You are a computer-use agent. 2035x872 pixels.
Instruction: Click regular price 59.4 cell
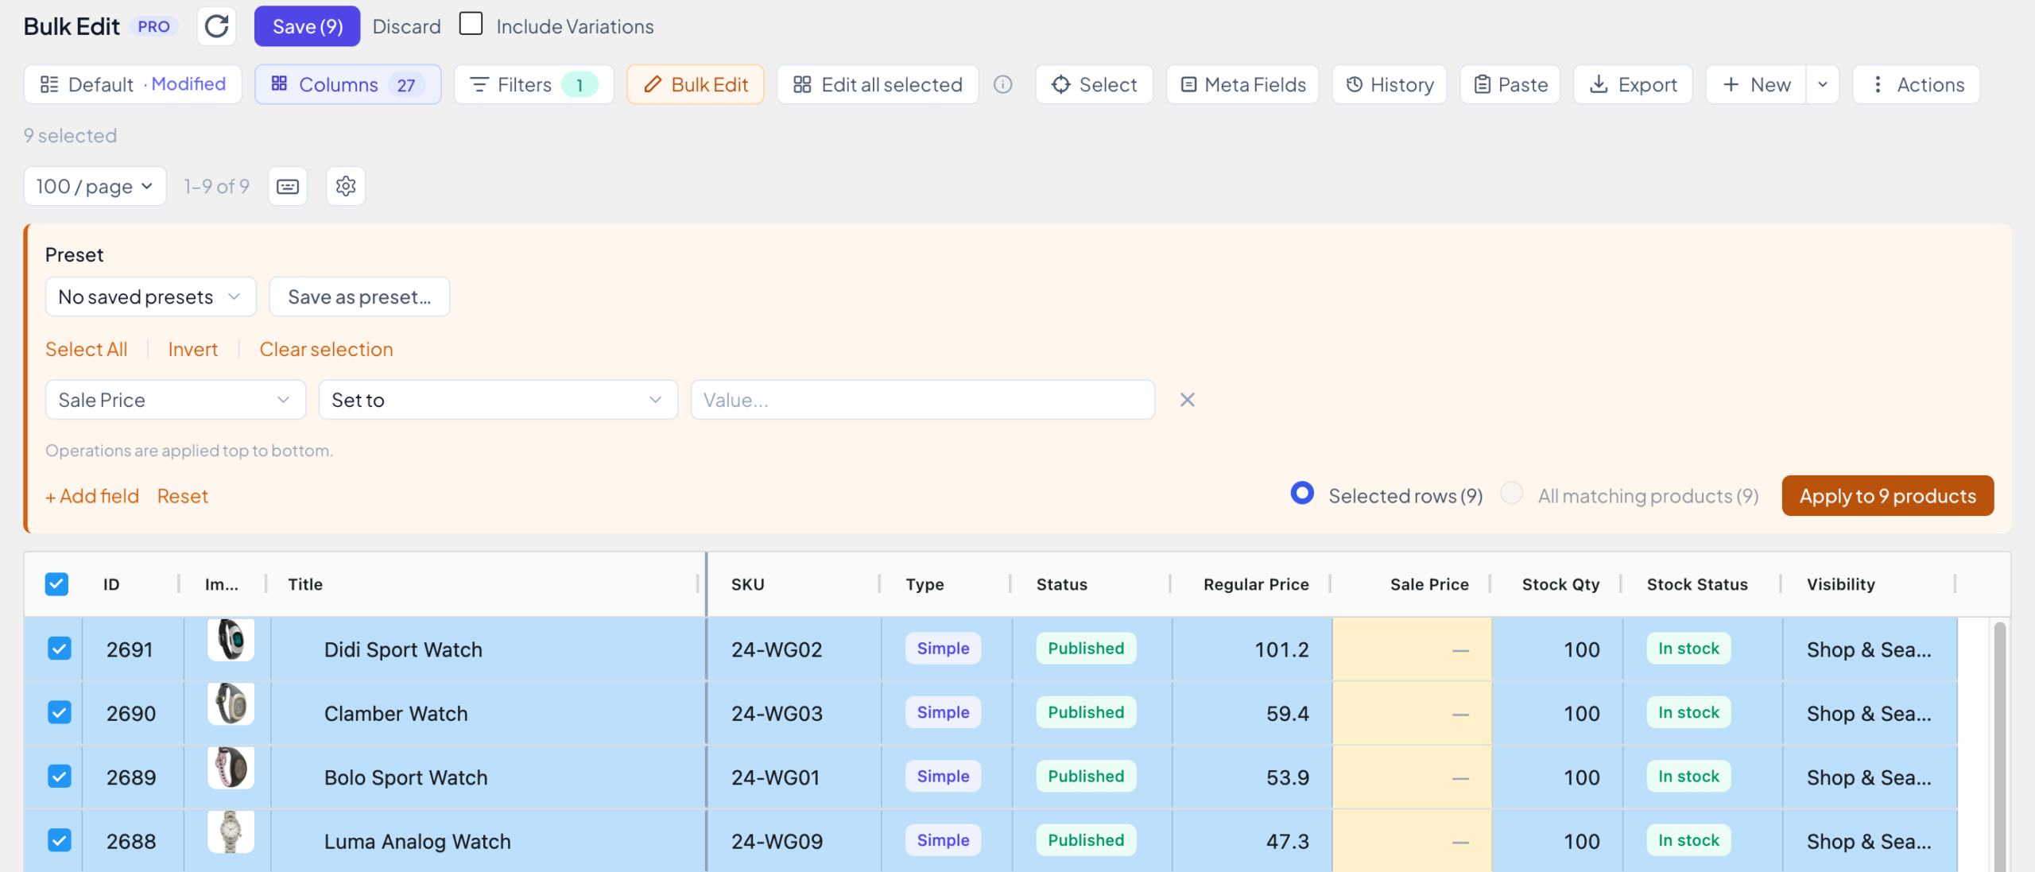[x=1252, y=713]
